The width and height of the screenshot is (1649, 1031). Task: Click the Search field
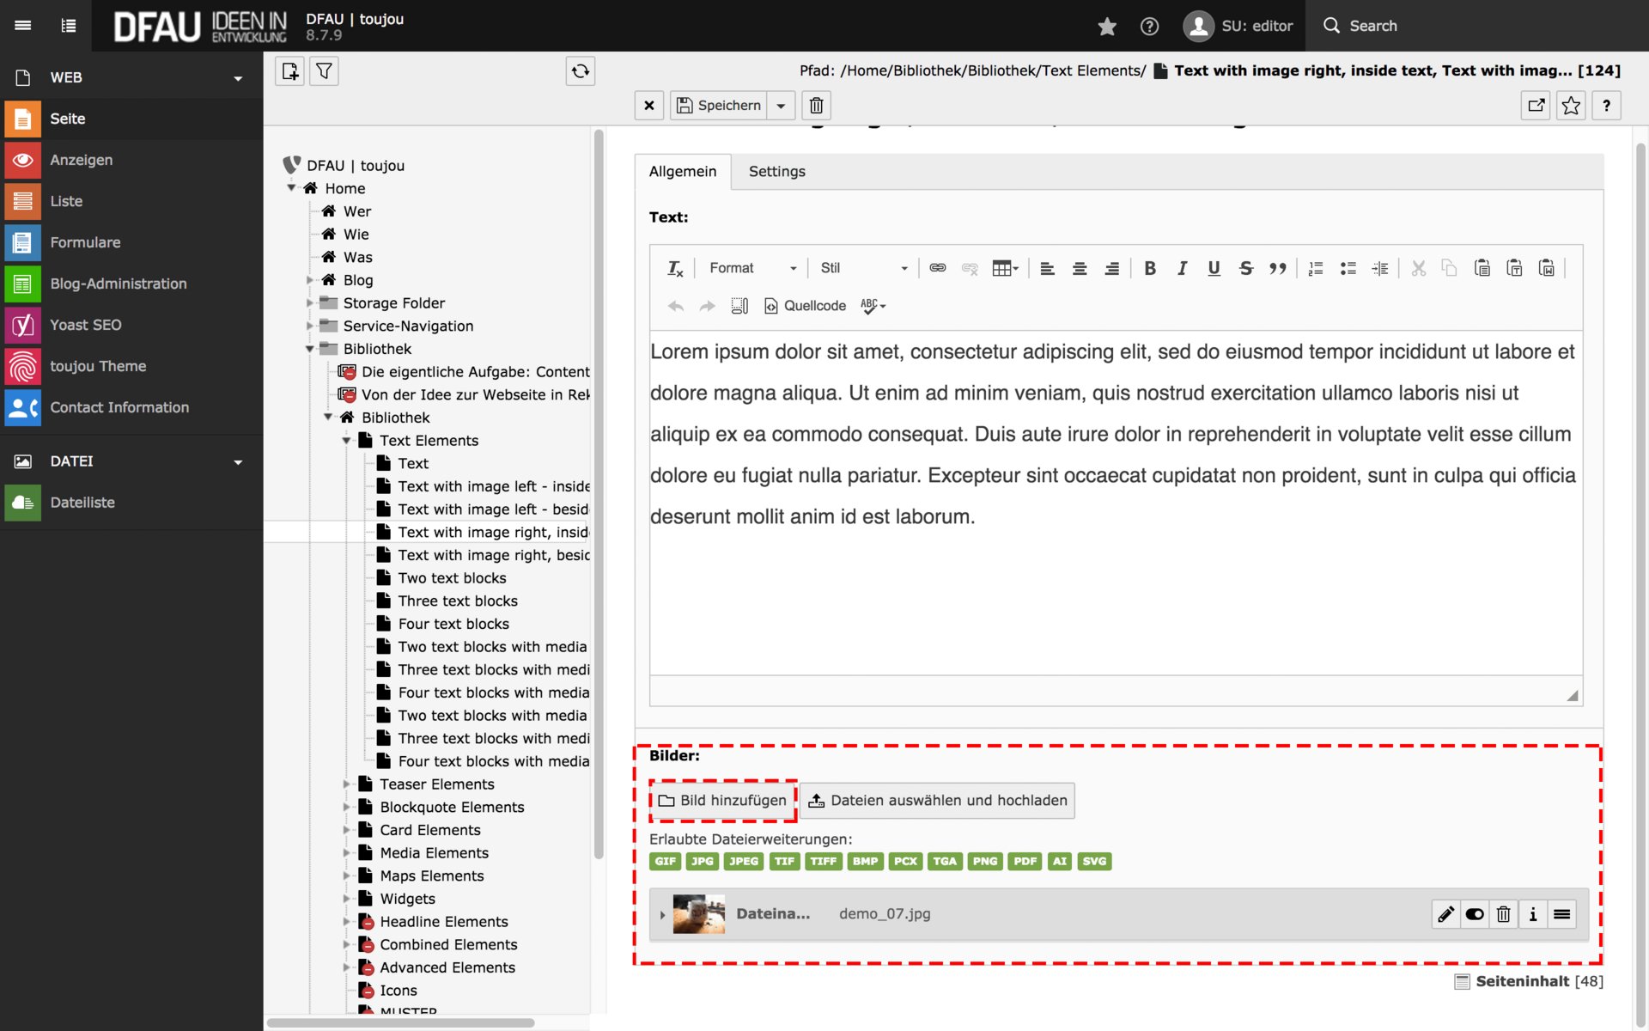pos(1477,26)
